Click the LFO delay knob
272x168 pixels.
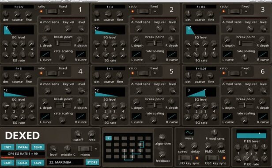point(194,145)
